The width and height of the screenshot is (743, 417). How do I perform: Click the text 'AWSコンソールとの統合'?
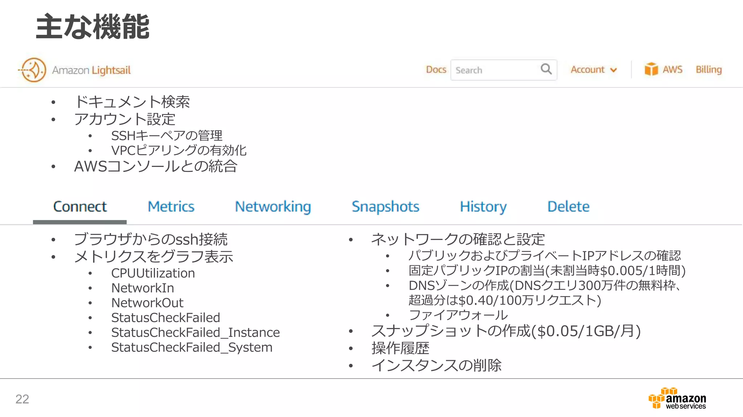click(x=156, y=167)
